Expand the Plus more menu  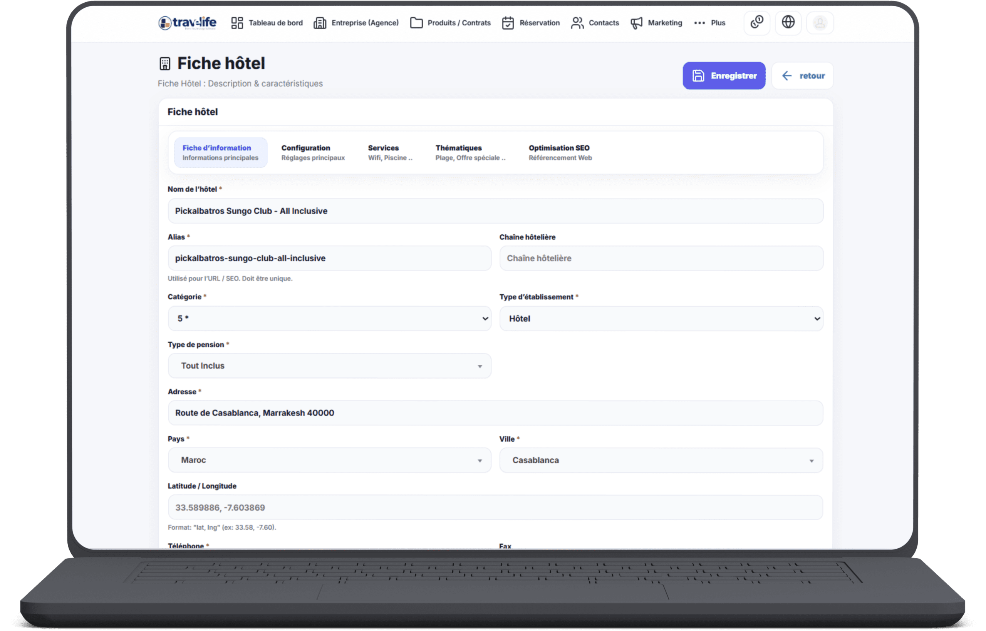pyautogui.click(x=709, y=23)
